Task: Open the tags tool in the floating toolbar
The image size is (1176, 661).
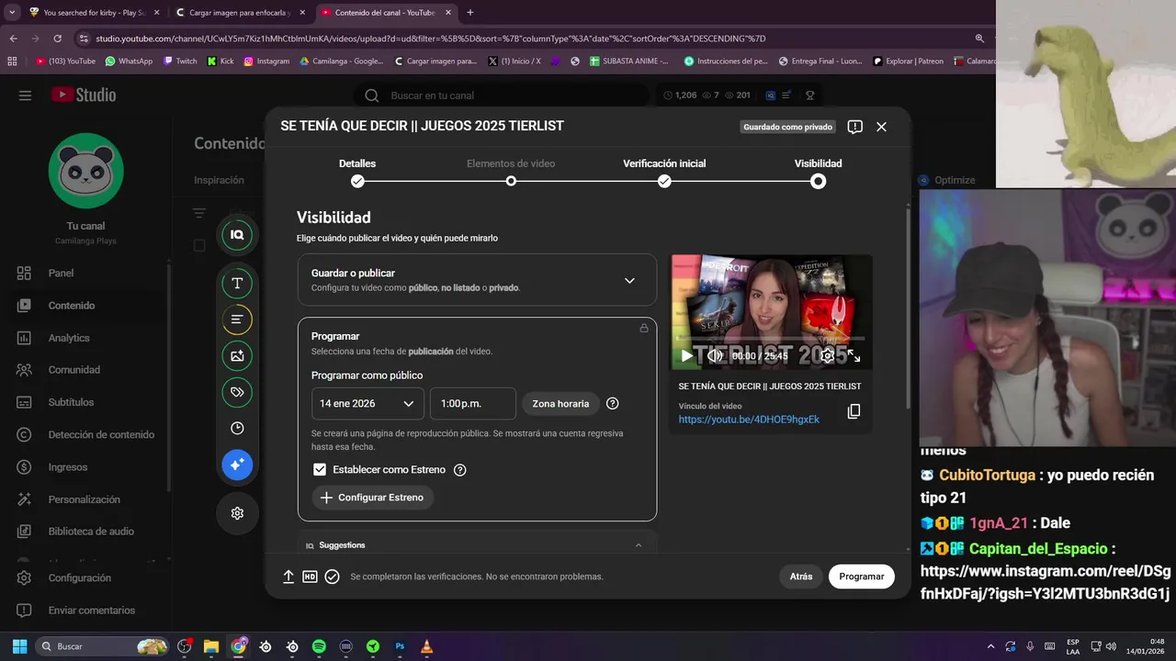Action: (x=237, y=392)
